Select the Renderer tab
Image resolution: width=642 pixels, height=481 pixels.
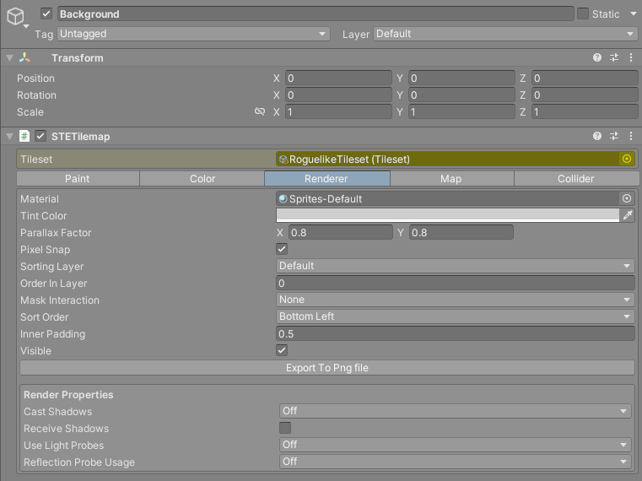[x=326, y=179]
